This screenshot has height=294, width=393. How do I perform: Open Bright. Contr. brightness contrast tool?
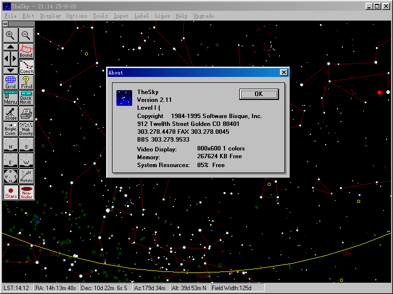pos(10,129)
